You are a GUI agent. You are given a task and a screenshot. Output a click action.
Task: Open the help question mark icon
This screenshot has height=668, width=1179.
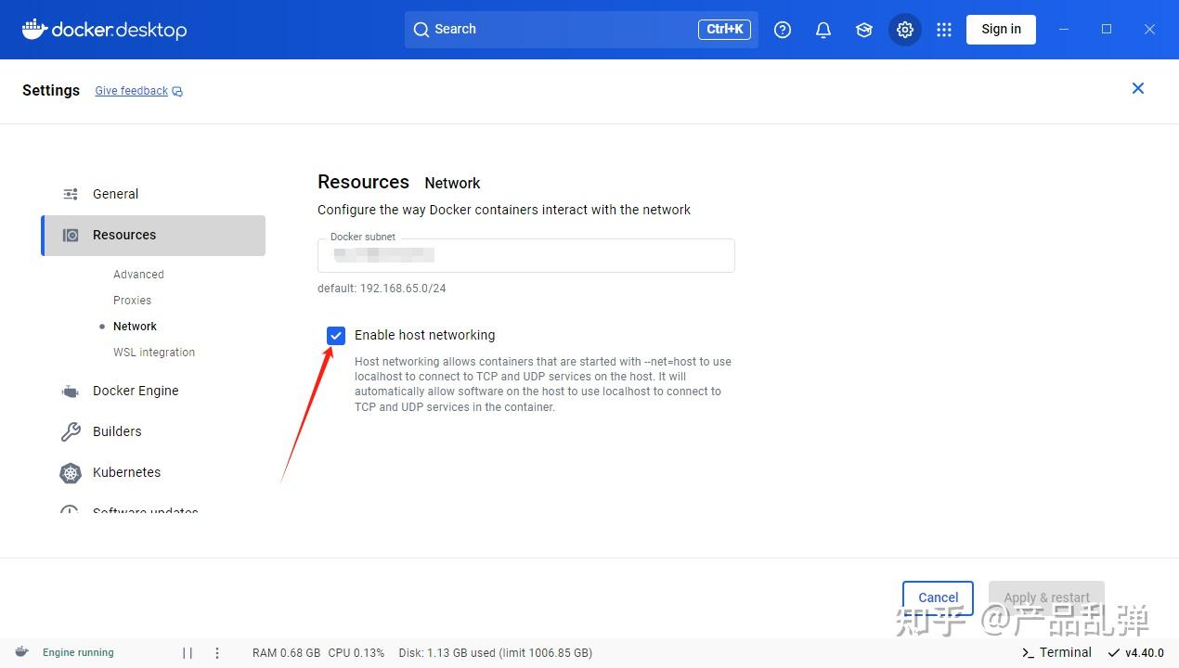[x=783, y=30]
